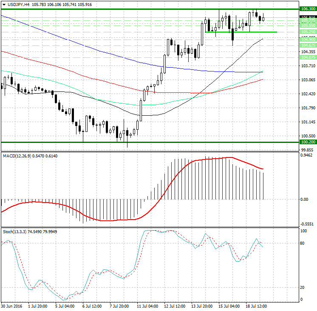Click the MACD 0.00 zero-level label
The image size is (317, 311).
[304, 199]
